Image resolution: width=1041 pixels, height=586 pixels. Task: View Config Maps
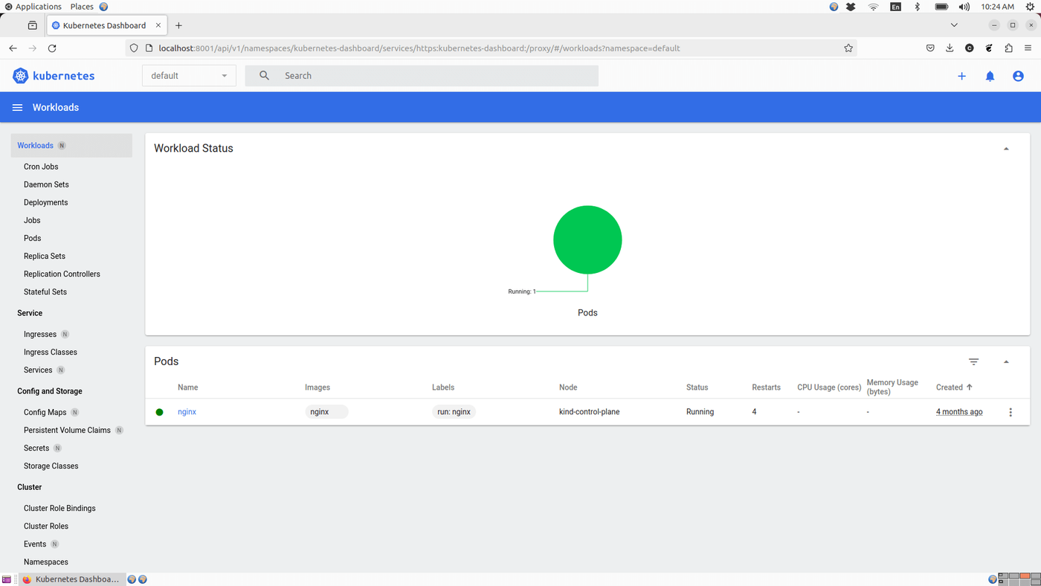point(45,412)
